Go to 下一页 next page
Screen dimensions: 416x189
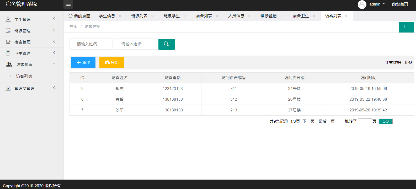(x=308, y=121)
